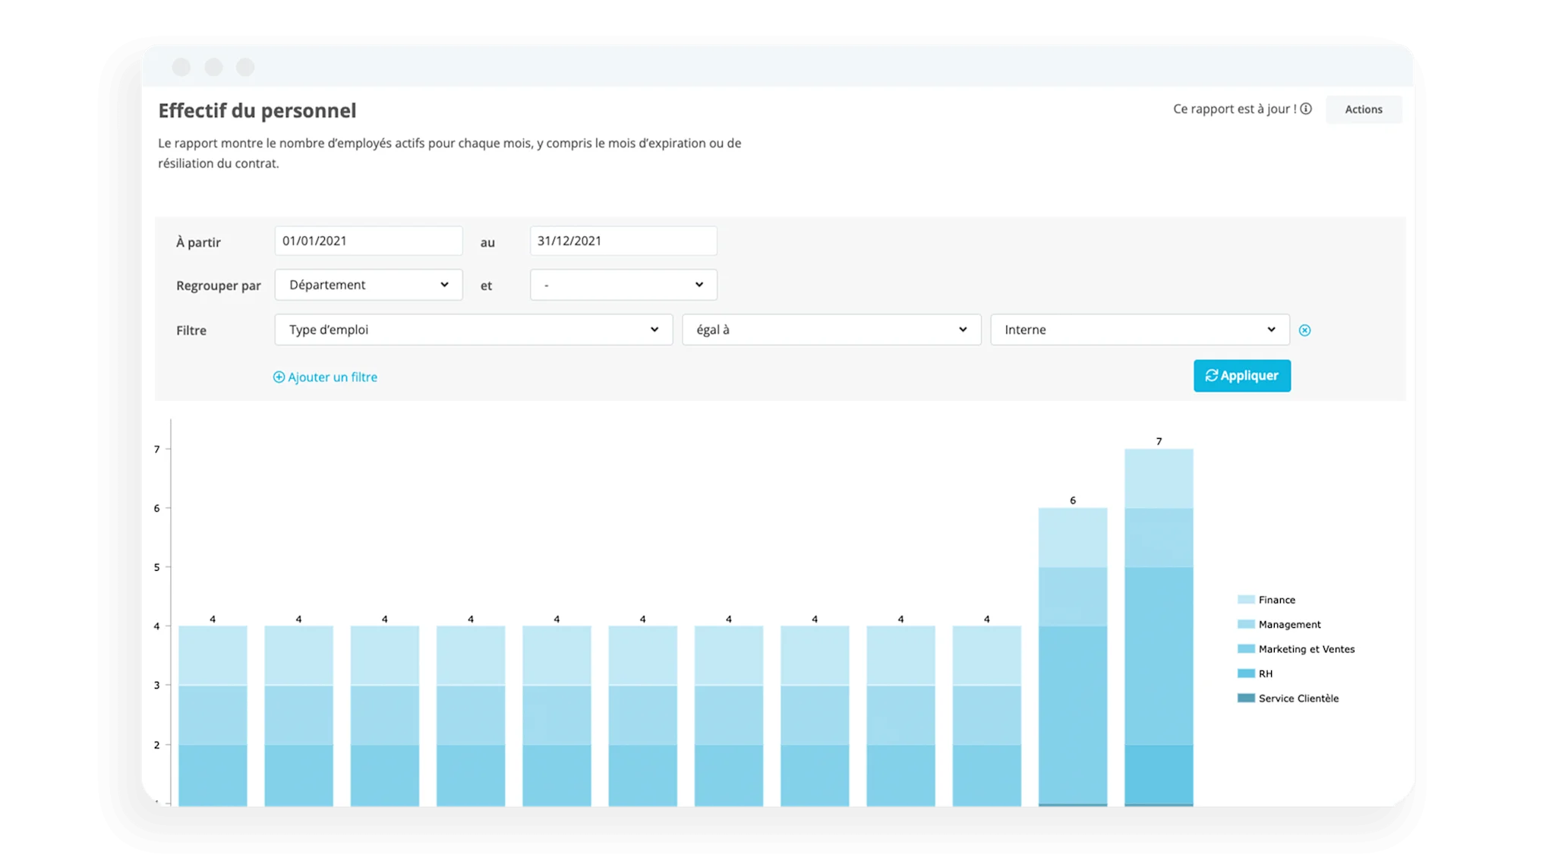Remove the filter with circled X icon
Viewport: 1555px width, 867px height.
pyautogui.click(x=1304, y=330)
